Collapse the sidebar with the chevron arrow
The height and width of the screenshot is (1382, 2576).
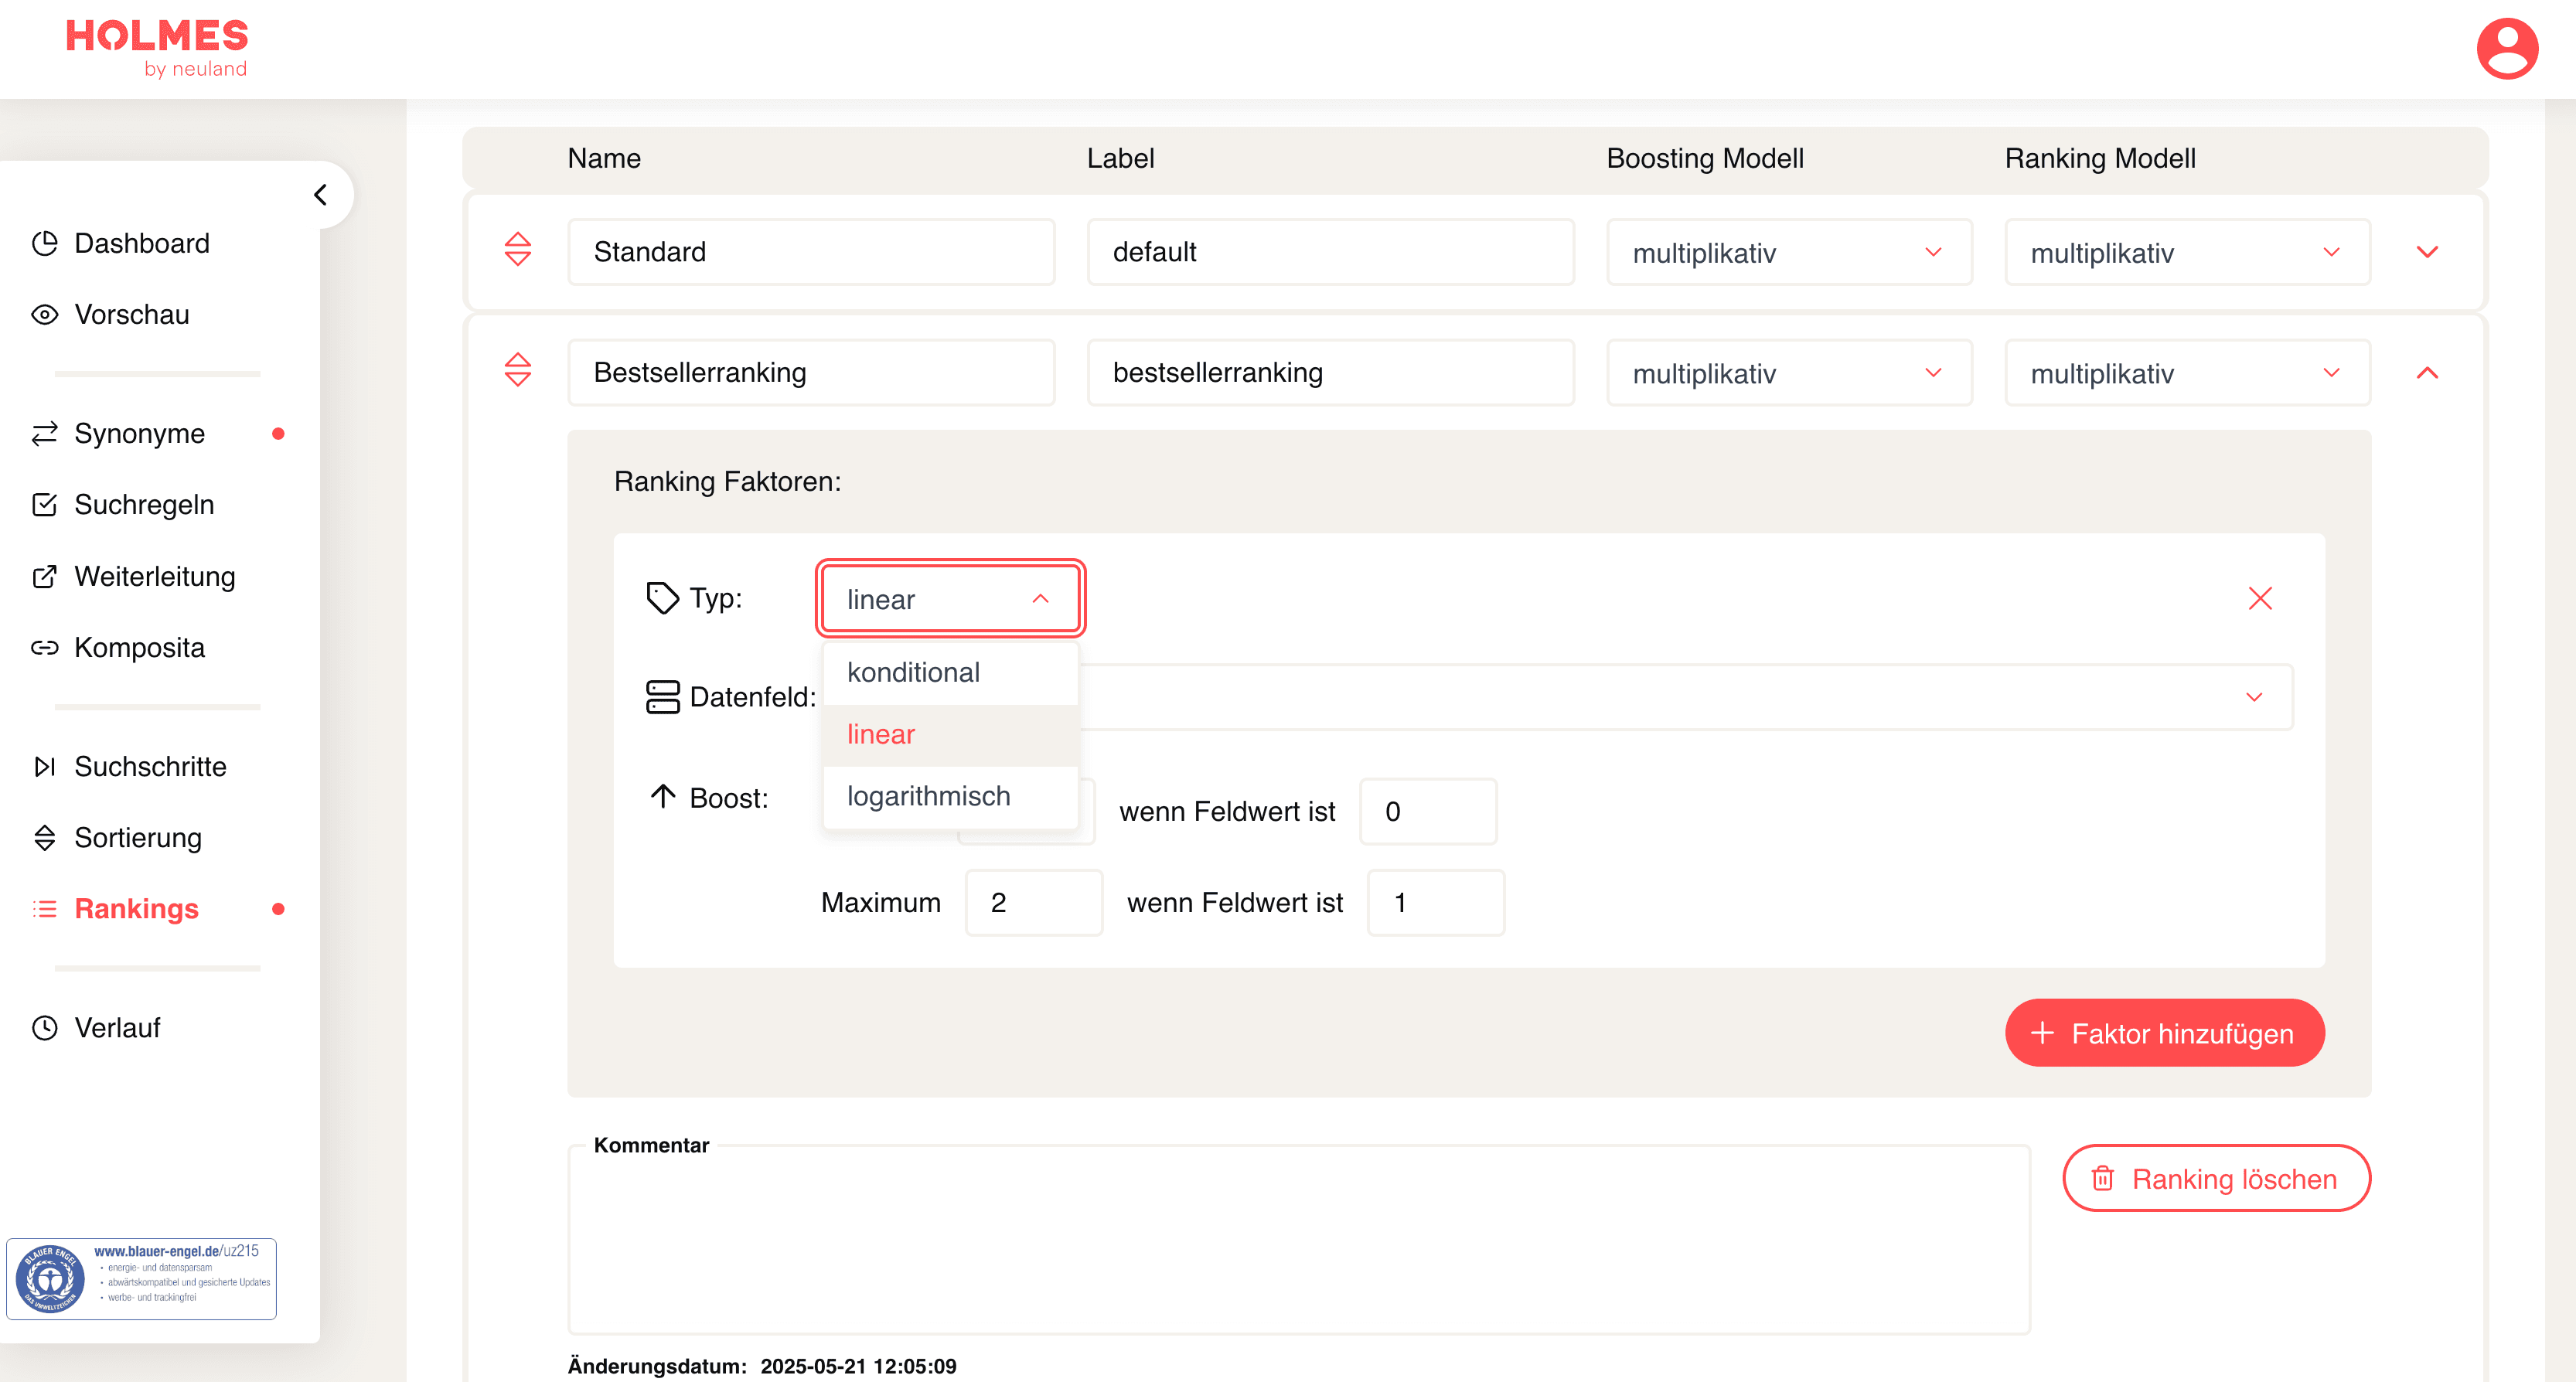click(x=320, y=194)
